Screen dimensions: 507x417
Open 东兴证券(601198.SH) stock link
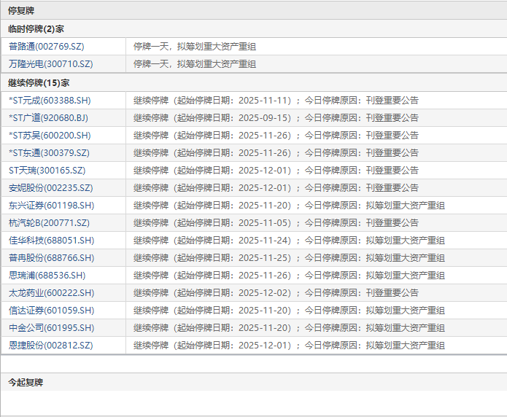51,205
